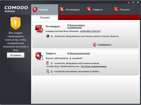This screenshot has width=141, height=105.
Task: Click the Защита red cross shield icon
Action: pos(89,10)
